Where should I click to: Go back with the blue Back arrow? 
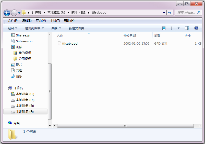[x=7, y=13]
